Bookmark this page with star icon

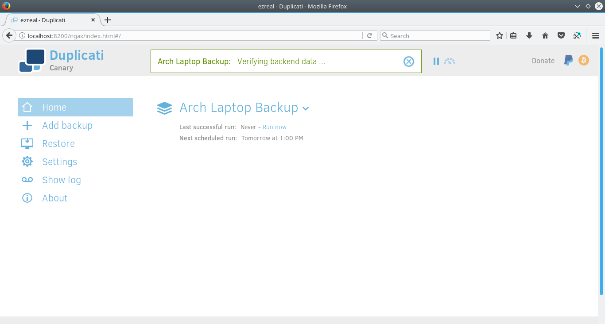click(x=500, y=35)
